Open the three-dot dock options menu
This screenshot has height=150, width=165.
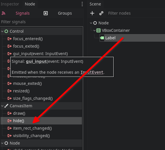82,4
